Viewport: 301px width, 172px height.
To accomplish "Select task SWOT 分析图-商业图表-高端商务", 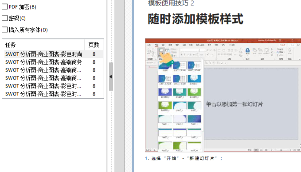I will point(53,62).
